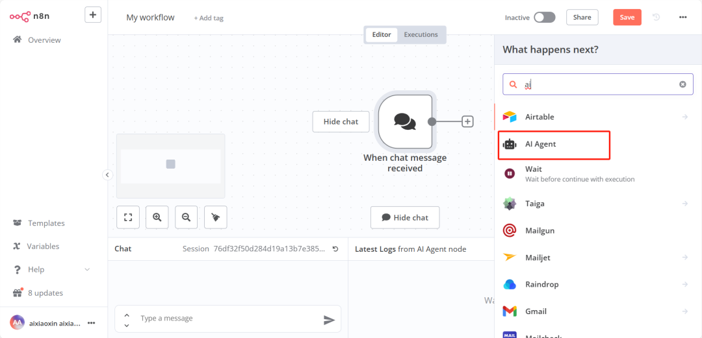Switch to the Executions tab
Viewport: 702px width, 338px height.
(421, 34)
